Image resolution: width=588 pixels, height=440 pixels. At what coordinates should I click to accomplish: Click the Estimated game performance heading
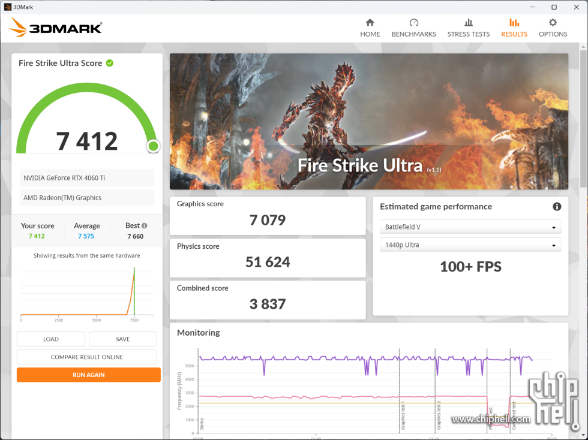[436, 206]
